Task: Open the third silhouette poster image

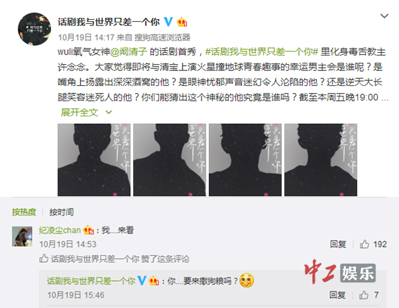Action: (x=245, y=160)
